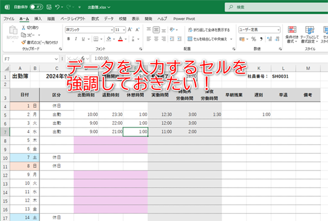This screenshot has width=328, height=221.
Task: Open clipboard group dialog launcher
Action: 60,49
